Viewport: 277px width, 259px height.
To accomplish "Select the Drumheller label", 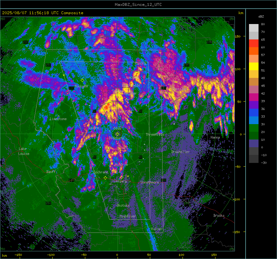I will click(x=180, y=152).
